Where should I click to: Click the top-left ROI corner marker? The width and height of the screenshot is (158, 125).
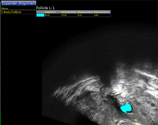[115, 96]
